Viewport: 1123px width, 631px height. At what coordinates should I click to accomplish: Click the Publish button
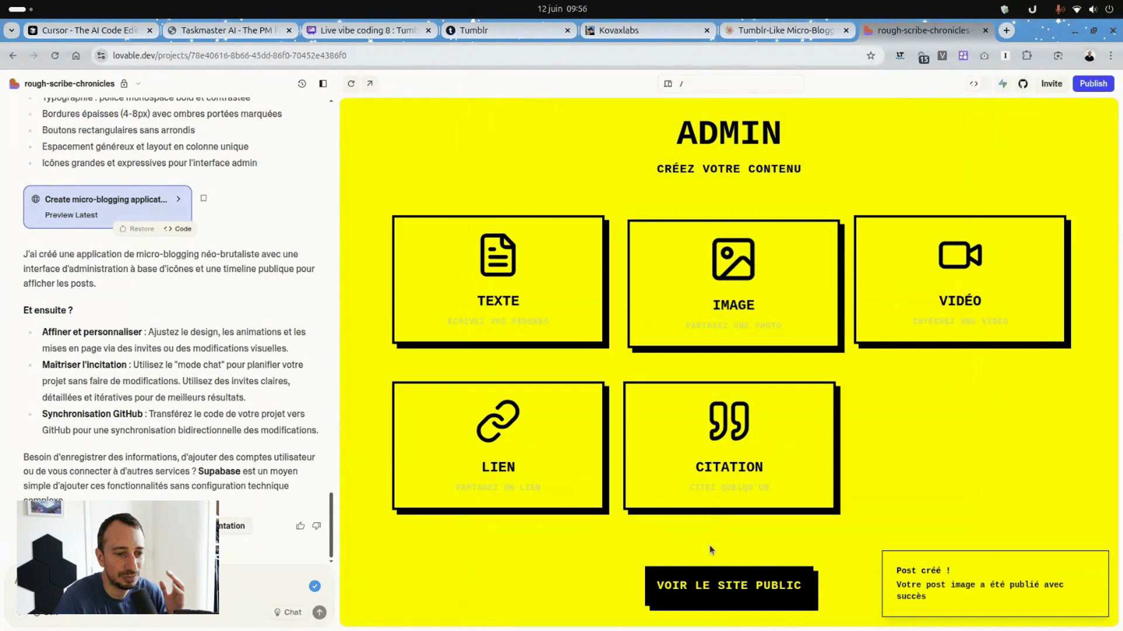[1093, 84]
